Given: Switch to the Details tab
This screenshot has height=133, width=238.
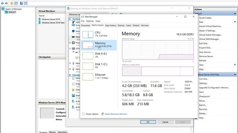Looking at the screenshot, I should point(136,25).
